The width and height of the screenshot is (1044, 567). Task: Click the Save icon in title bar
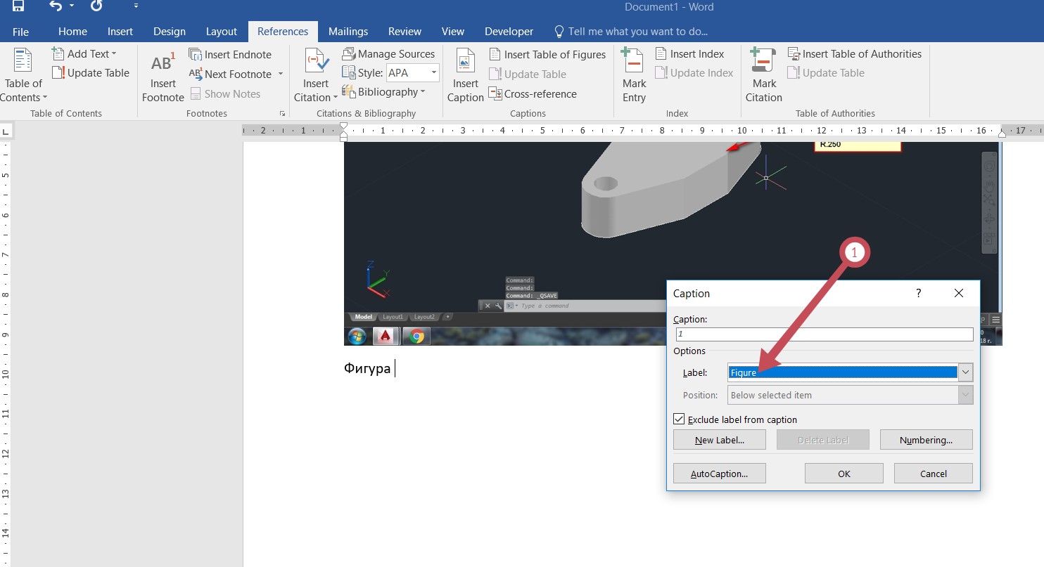tap(18, 7)
